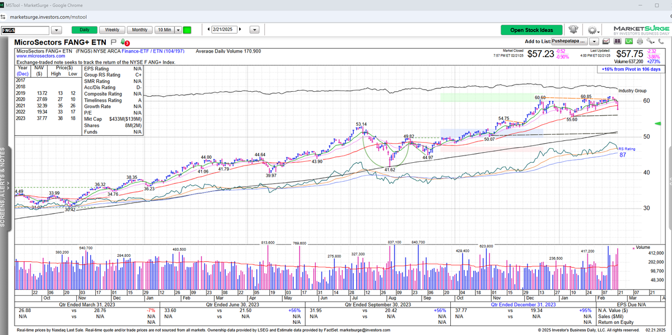Screen dimensions: 672x335
Task: Open the date picker dropdown arrow
Action: pyautogui.click(x=254, y=30)
